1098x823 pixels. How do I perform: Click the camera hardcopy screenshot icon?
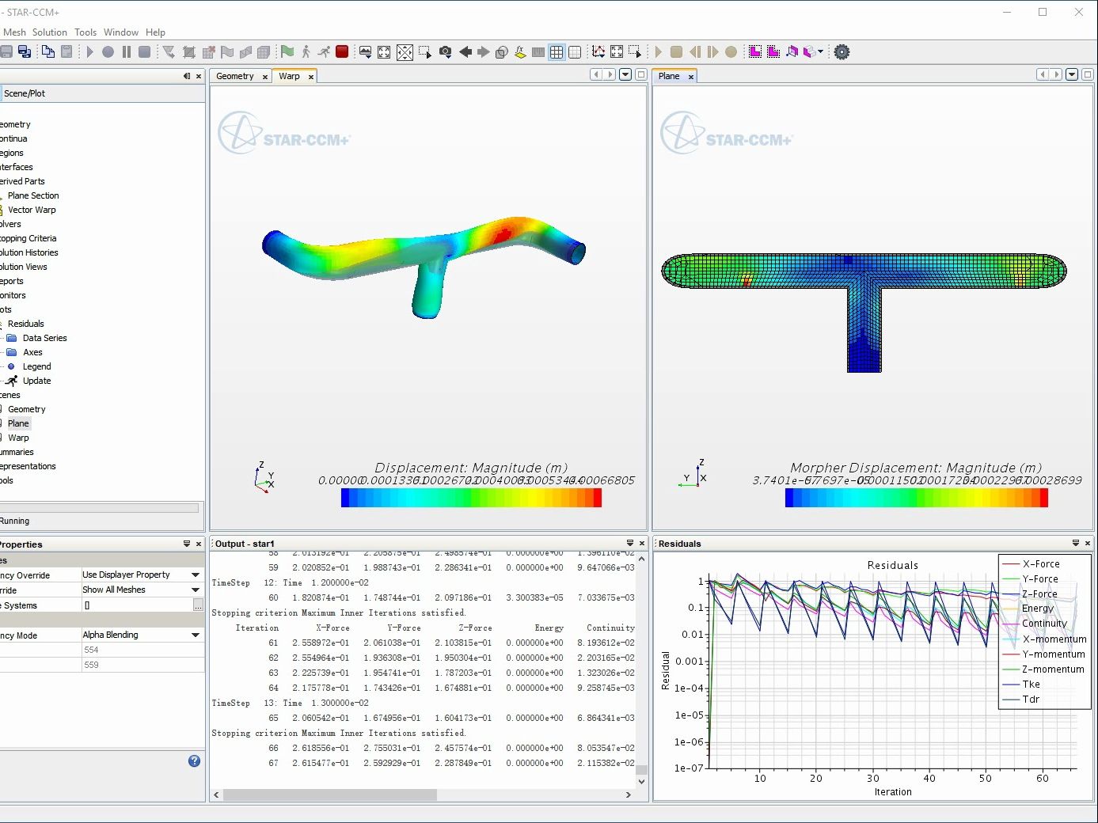[446, 52]
